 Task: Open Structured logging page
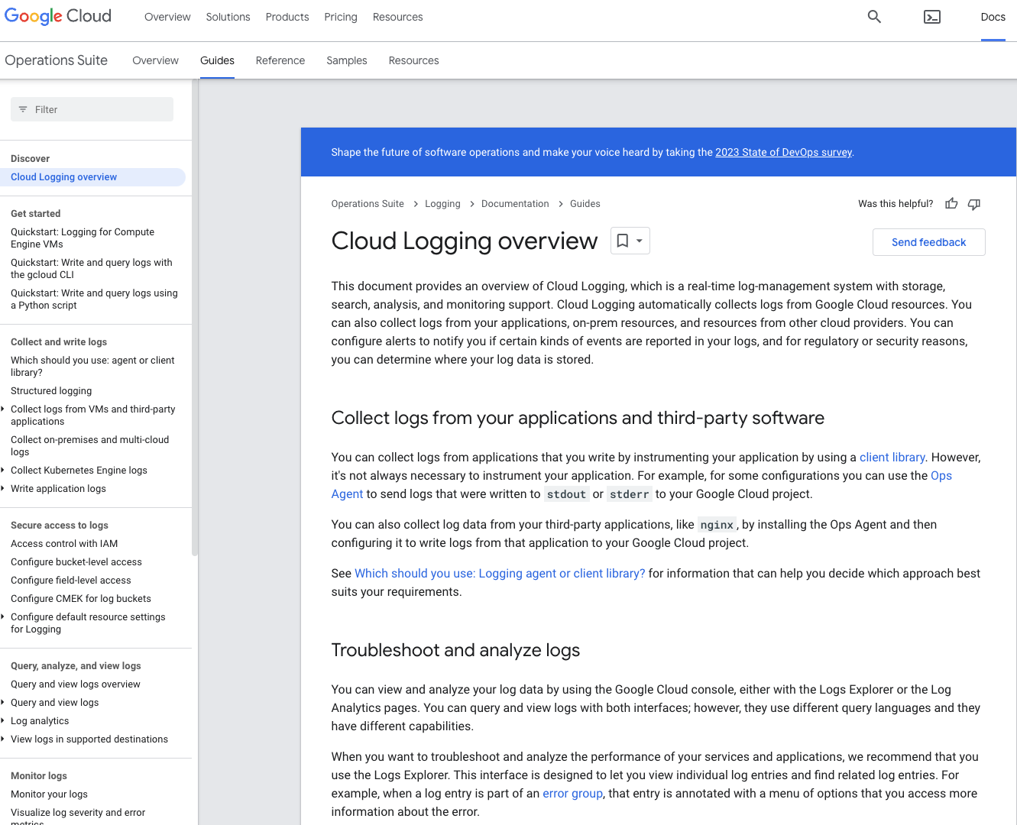(51, 391)
